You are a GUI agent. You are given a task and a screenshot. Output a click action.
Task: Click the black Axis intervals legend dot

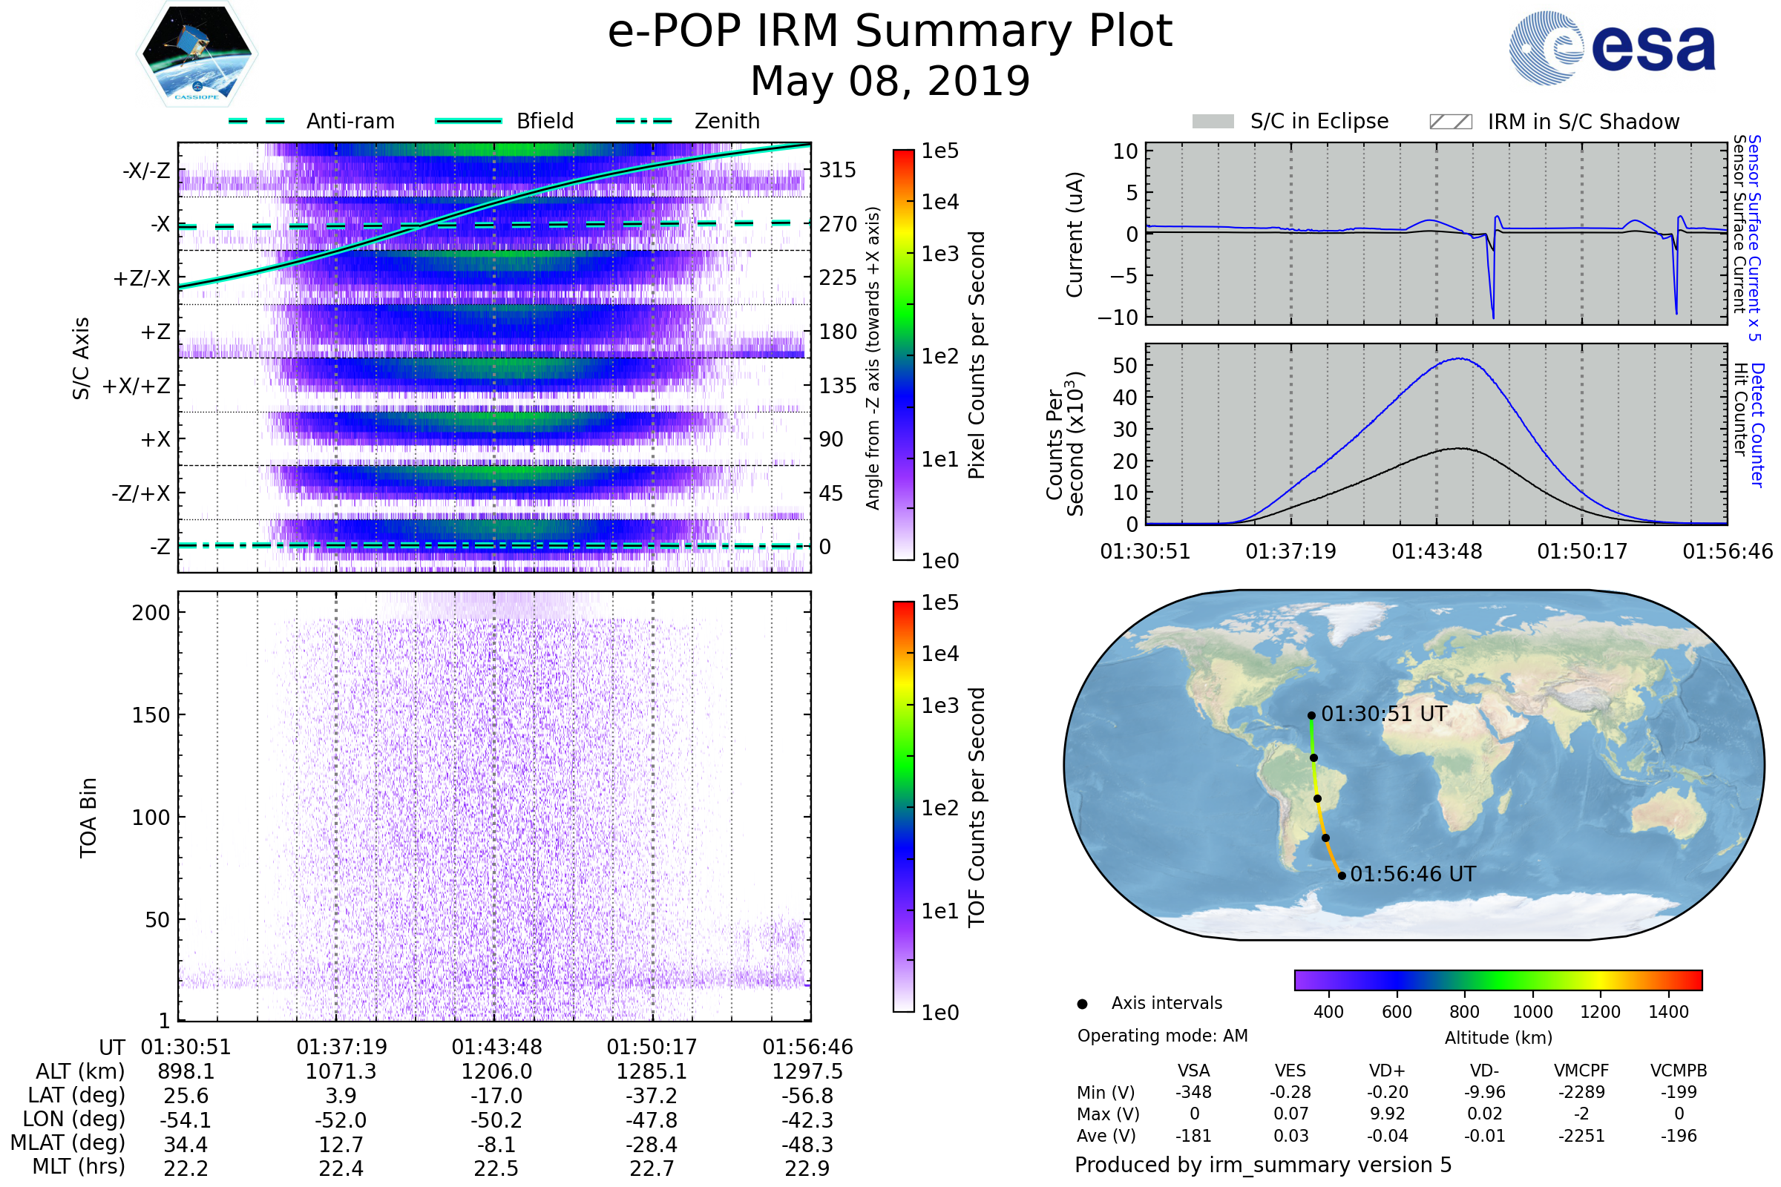pyautogui.click(x=1082, y=1004)
